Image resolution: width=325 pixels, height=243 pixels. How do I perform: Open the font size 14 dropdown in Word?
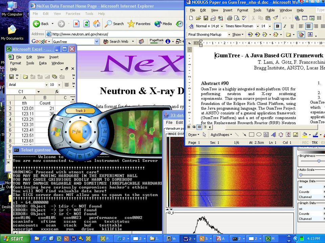270,26
